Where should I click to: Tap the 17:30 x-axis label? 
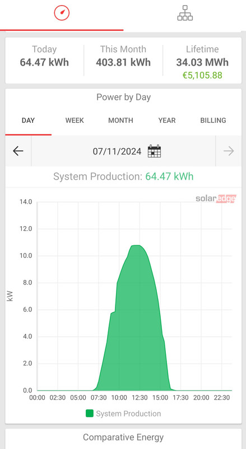click(x=181, y=398)
